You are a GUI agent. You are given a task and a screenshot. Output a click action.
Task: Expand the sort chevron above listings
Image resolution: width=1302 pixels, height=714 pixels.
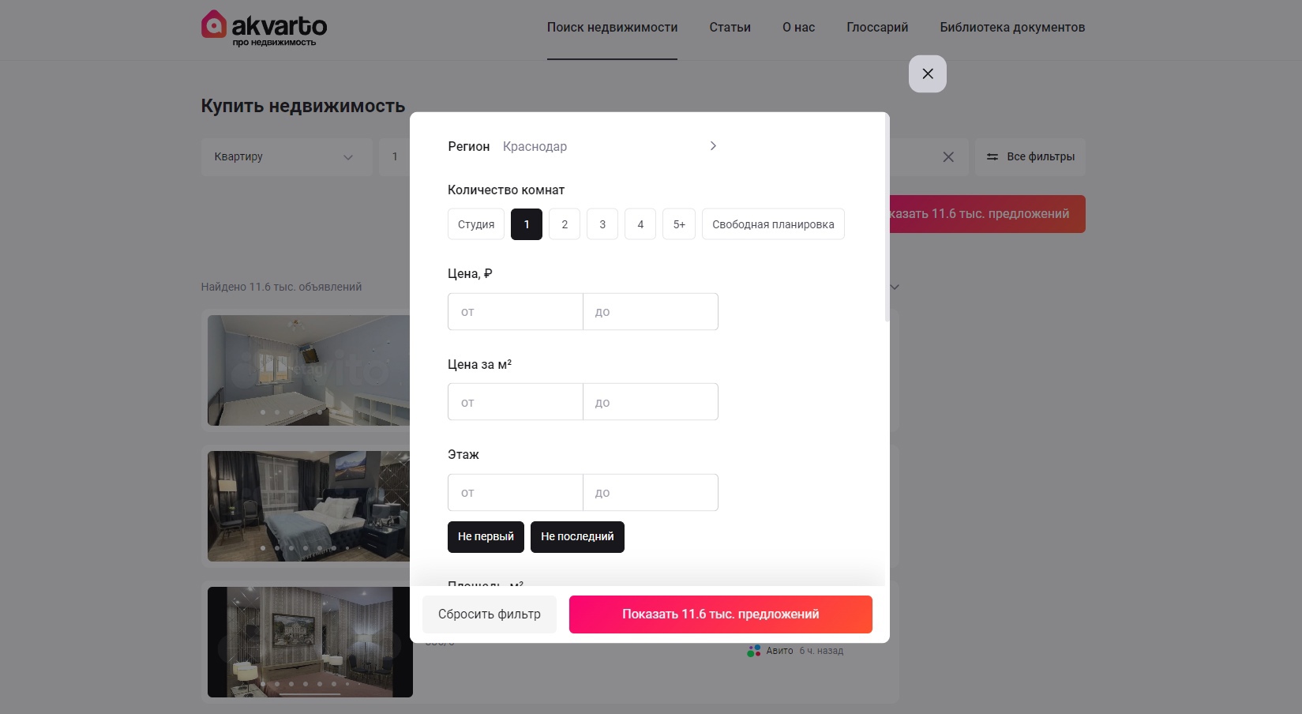point(895,287)
